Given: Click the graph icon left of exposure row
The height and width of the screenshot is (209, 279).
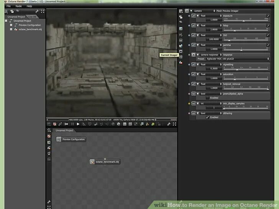Looking at the screenshot, I should (193, 16).
